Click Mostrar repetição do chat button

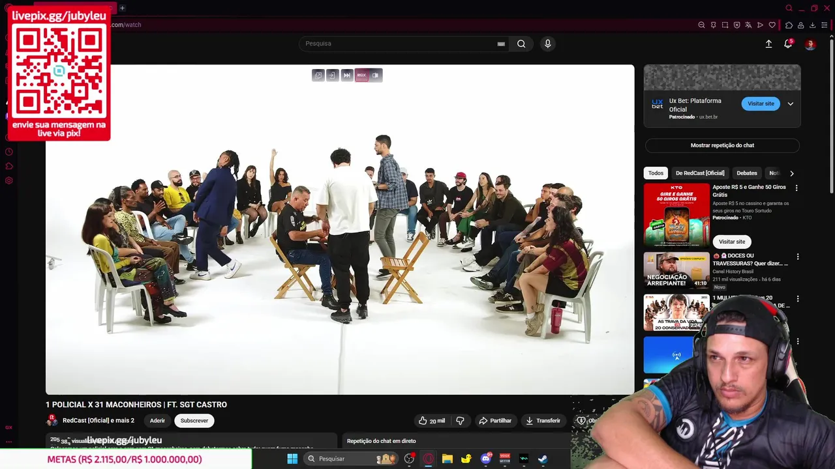[722, 145]
